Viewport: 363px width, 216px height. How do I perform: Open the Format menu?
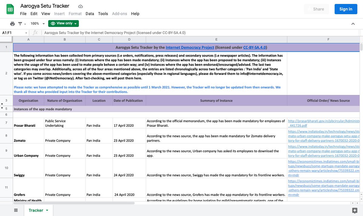(75, 14)
